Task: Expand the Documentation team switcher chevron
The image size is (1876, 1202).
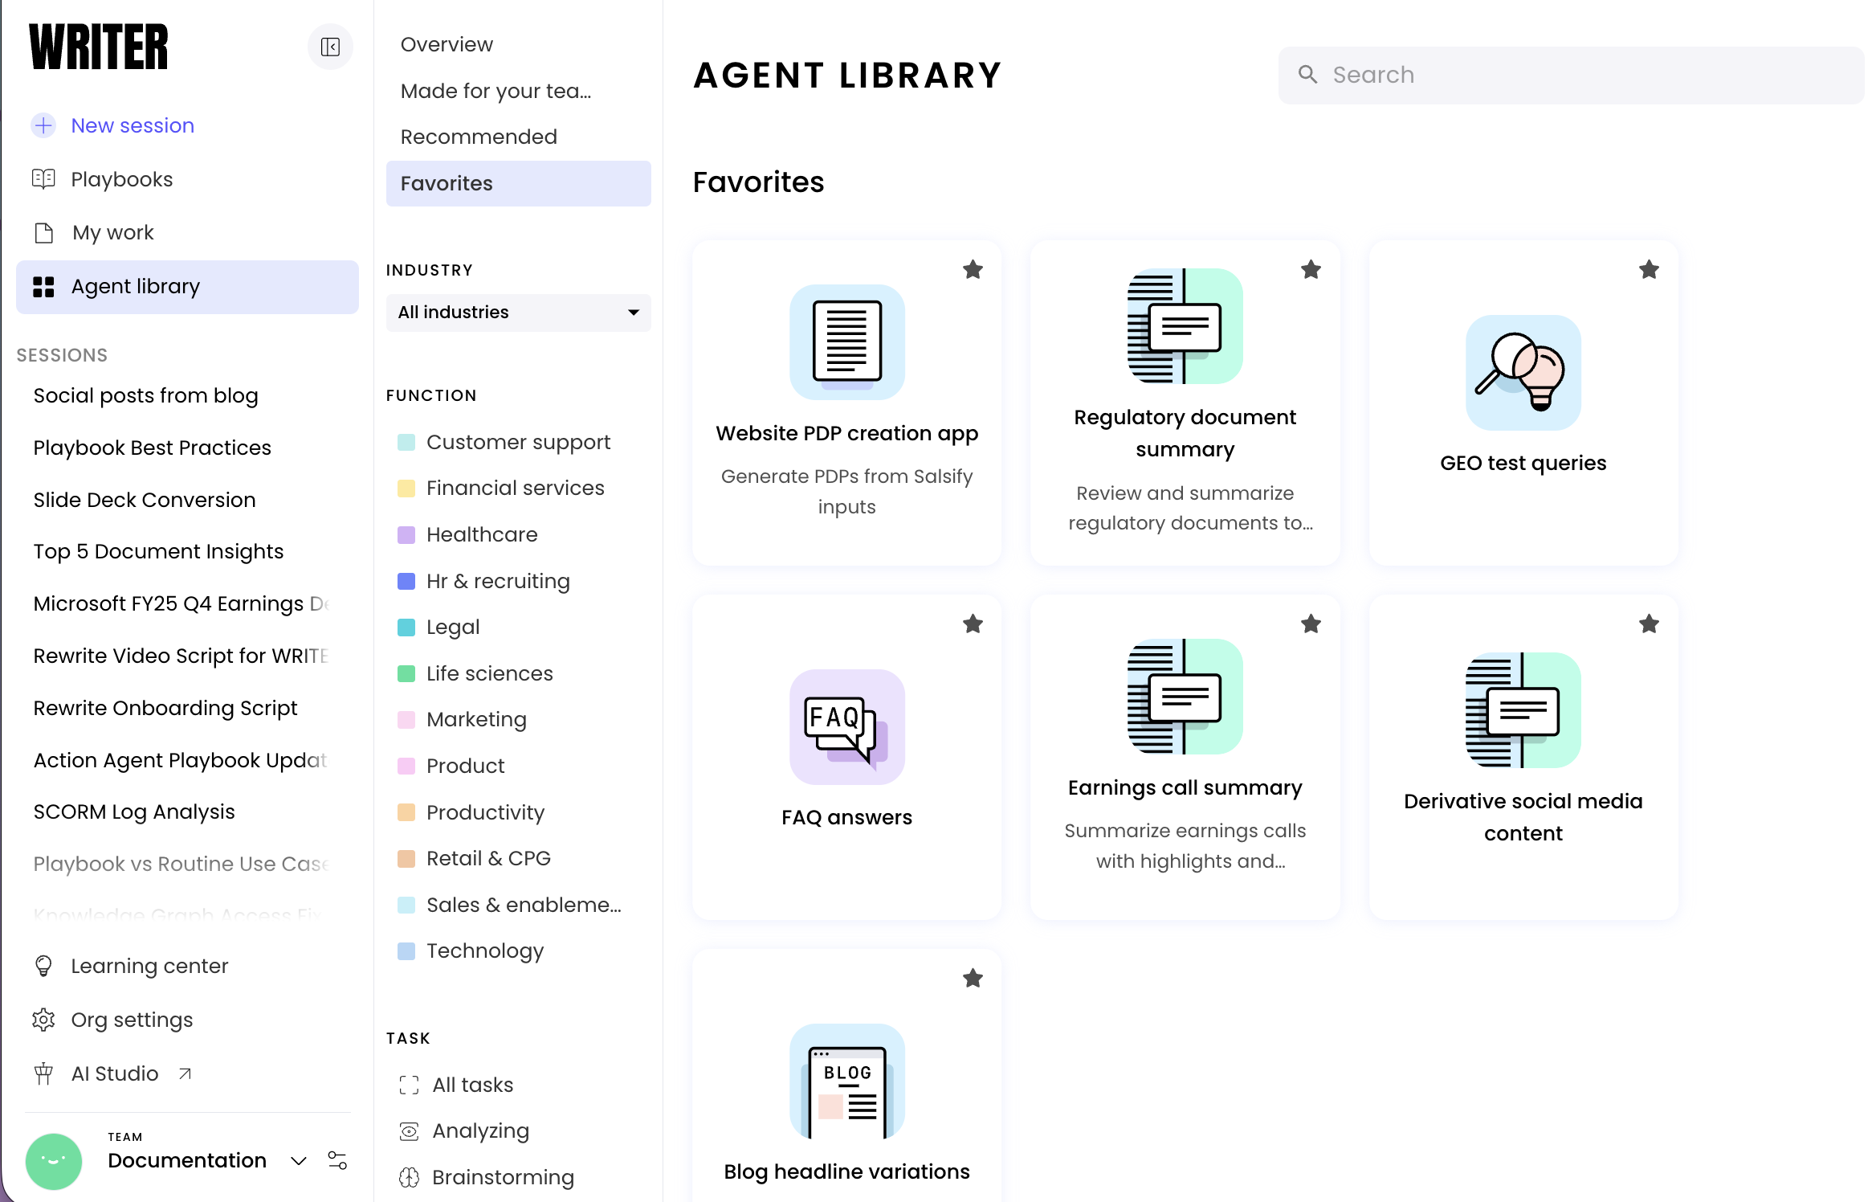Action: click(299, 1161)
